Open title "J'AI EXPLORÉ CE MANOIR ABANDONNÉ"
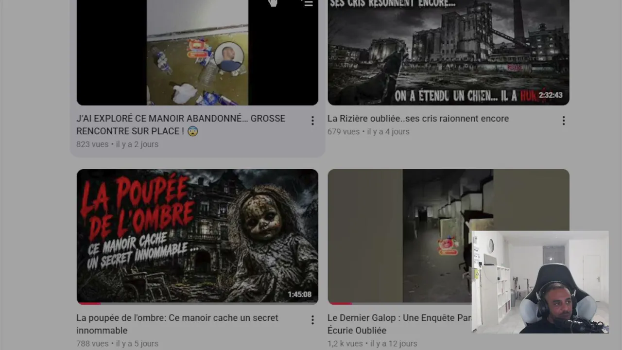Image resolution: width=622 pixels, height=350 pixels. (x=181, y=124)
